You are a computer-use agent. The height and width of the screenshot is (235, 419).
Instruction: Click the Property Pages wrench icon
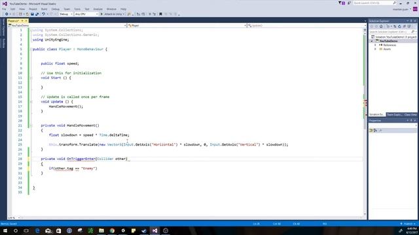(x=380, y=131)
